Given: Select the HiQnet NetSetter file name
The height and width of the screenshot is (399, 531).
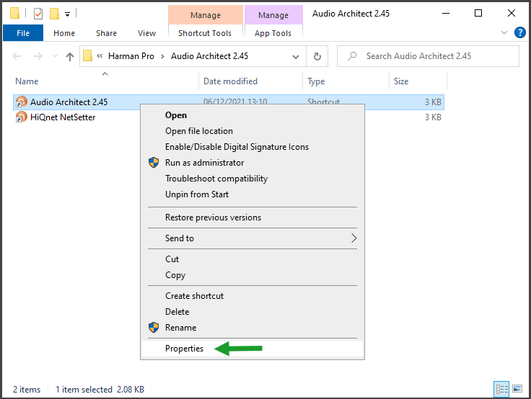Looking at the screenshot, I should [x=63, y=117].
